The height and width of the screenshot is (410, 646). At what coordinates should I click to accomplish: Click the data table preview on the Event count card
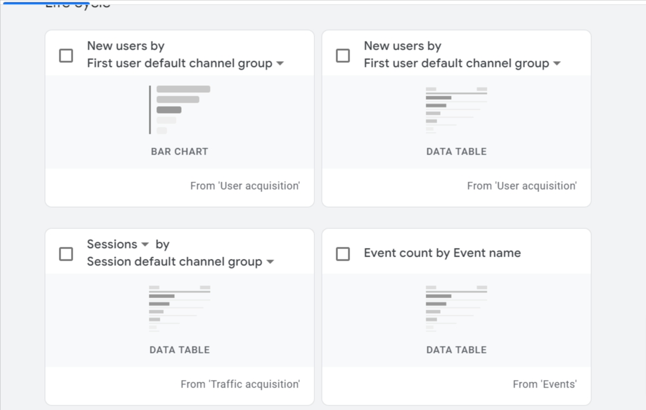pyautogui.click(x=456, y=308)
